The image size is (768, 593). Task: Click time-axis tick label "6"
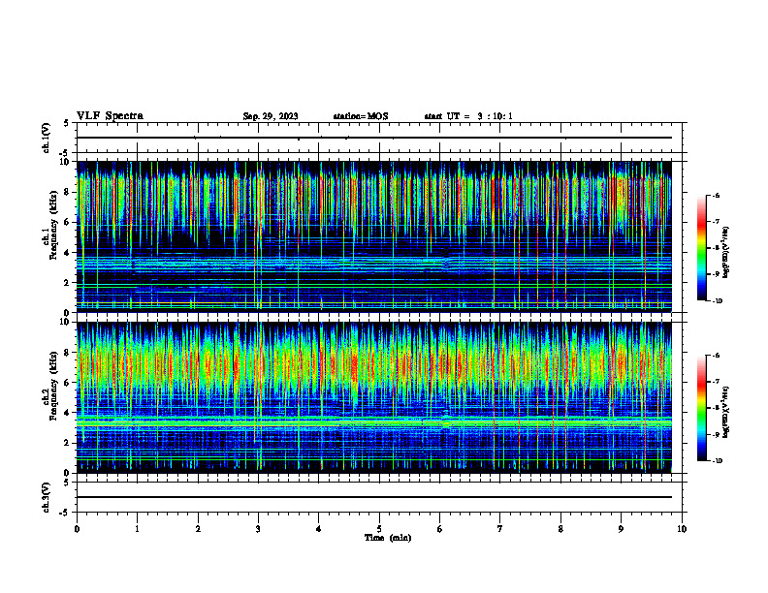pyautogui.click(x=440, y=529)
